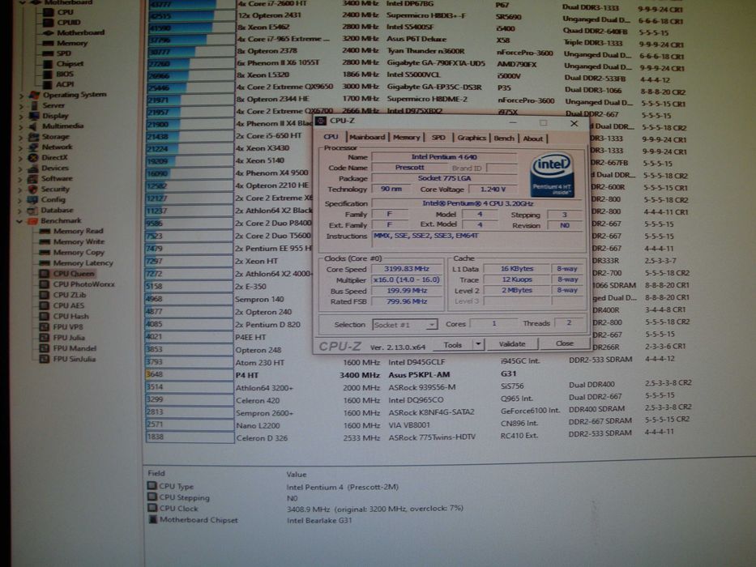Screen dimensions: 756x567
Task: Collapse the Benchmark tree node
Action: coord(19,221)
